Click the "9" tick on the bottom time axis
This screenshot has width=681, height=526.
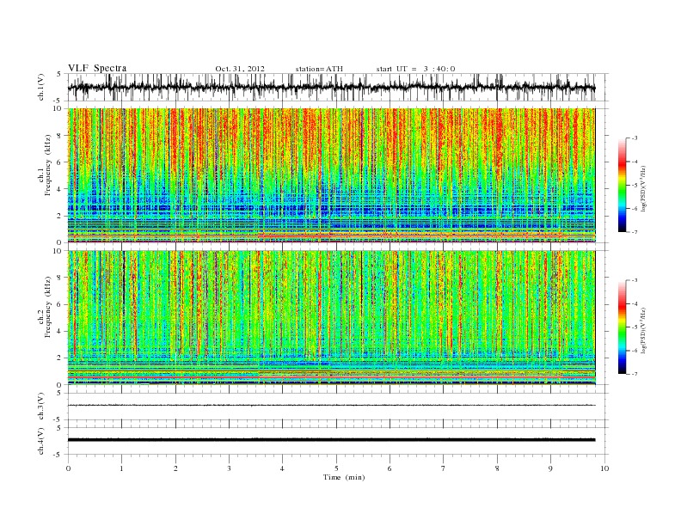[550, 468]
